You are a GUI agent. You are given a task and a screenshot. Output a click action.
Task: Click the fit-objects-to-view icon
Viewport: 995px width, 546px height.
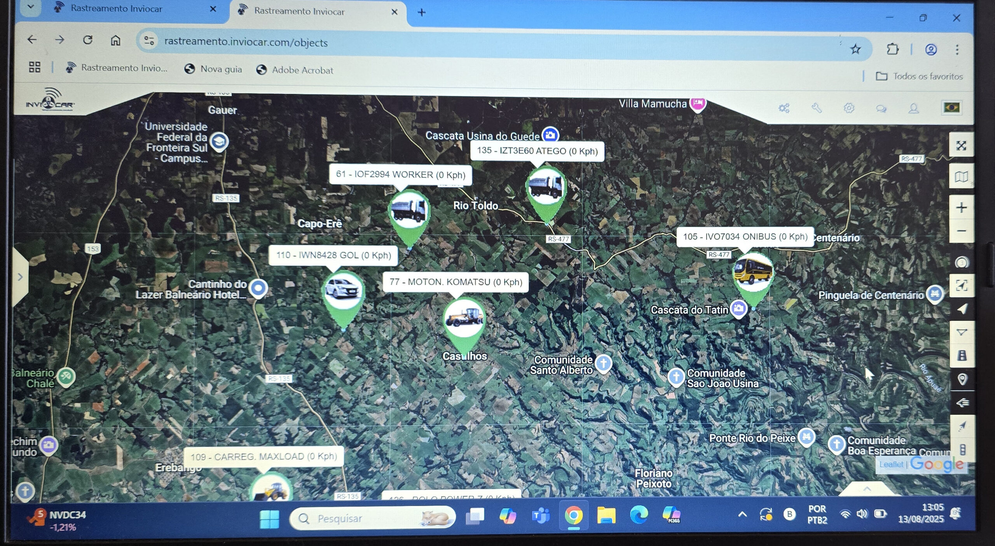tap(961, 286)
